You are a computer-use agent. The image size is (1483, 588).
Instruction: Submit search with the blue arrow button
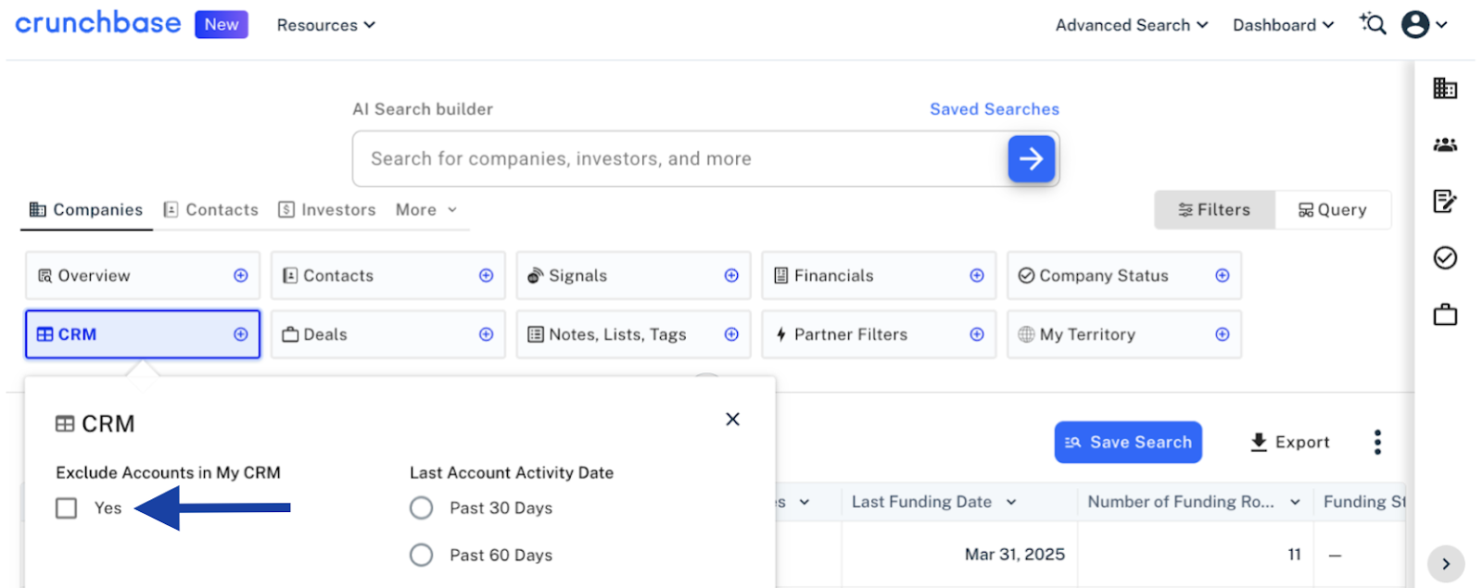click(1032, 159)
